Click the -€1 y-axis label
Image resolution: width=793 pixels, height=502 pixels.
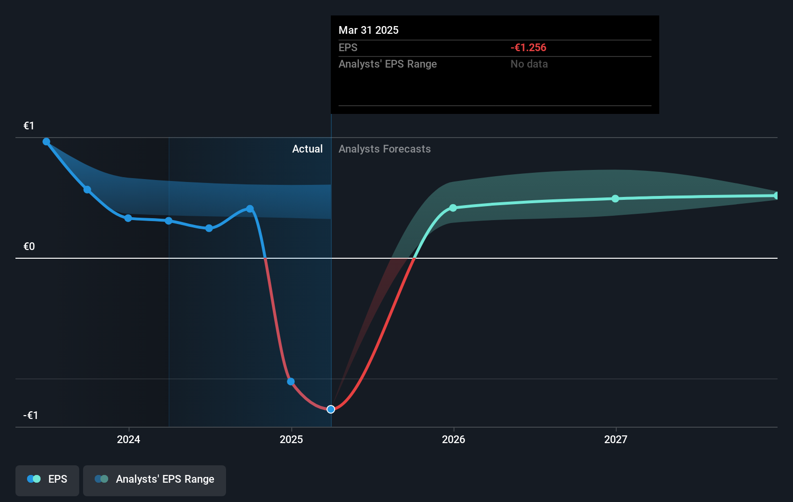tap(30, 415)
